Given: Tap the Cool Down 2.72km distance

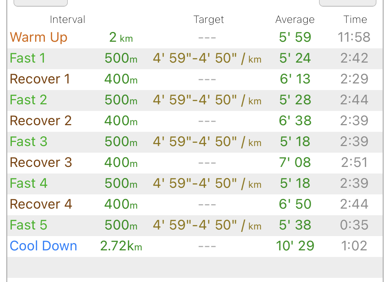Looking at the screenshot, I should click(121, 246).
